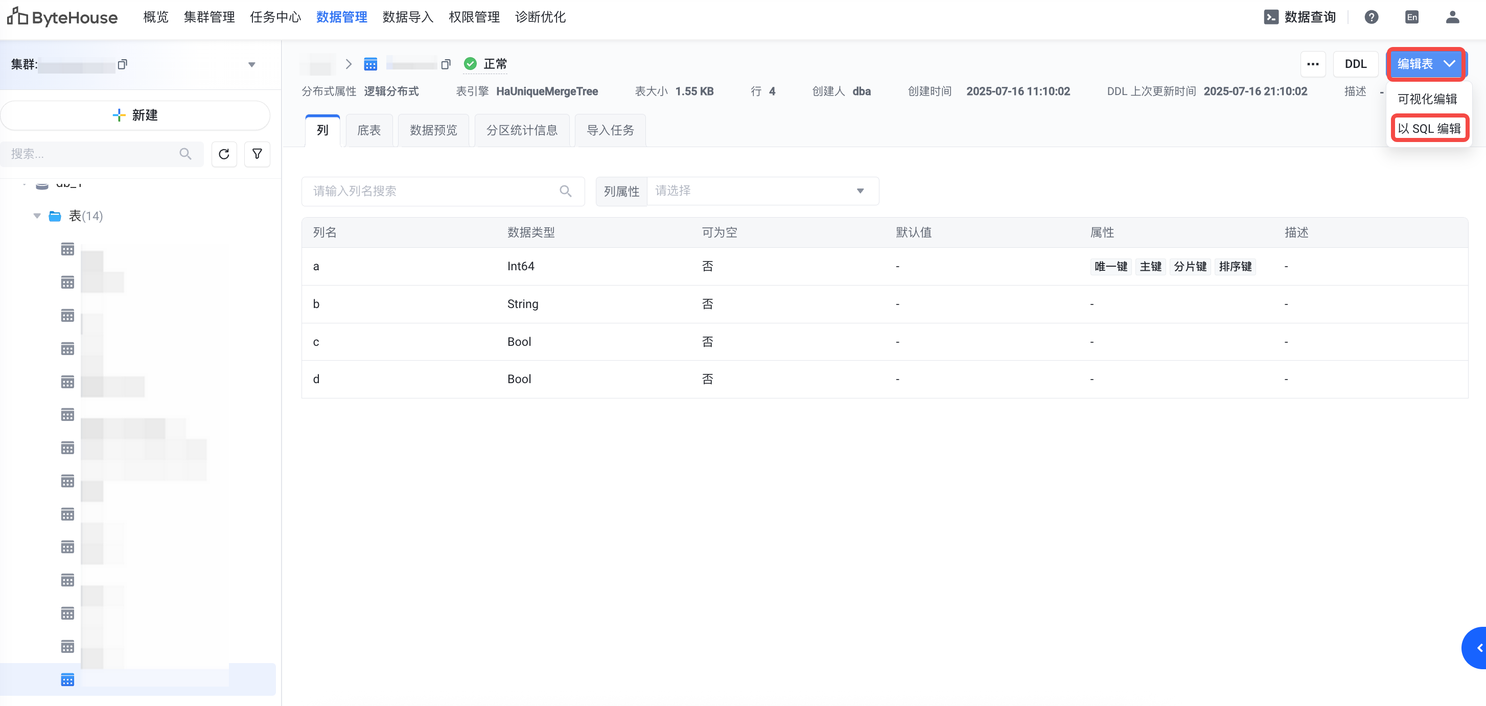
Task: Switch to the 数据预览 tab
Action: 433,130
